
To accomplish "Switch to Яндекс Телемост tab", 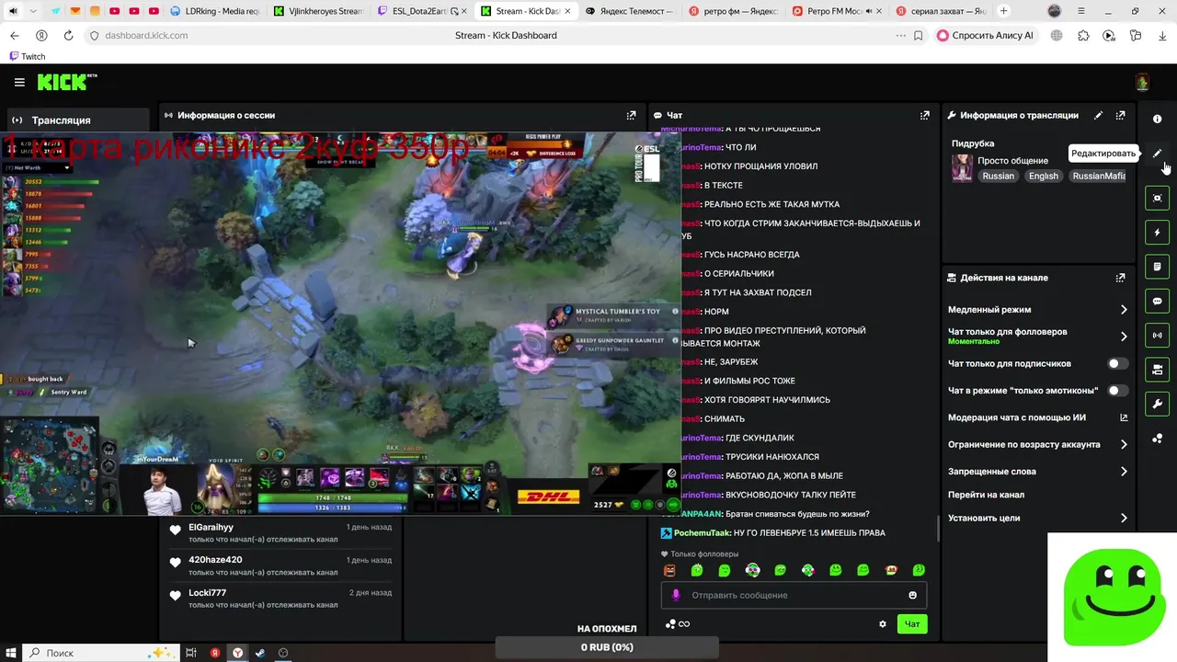I will pyautogui.click(x=631, y=11).
